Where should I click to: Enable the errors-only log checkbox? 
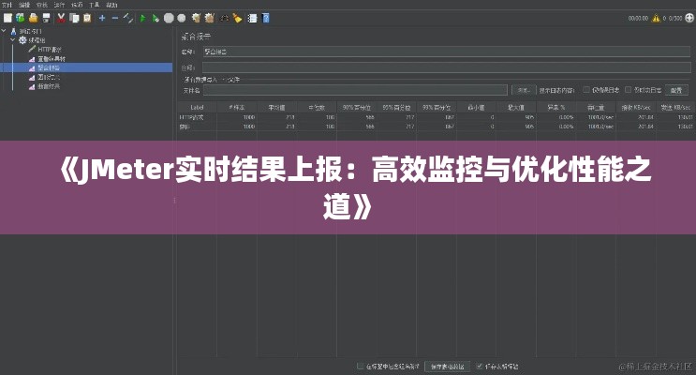[587, 90]
